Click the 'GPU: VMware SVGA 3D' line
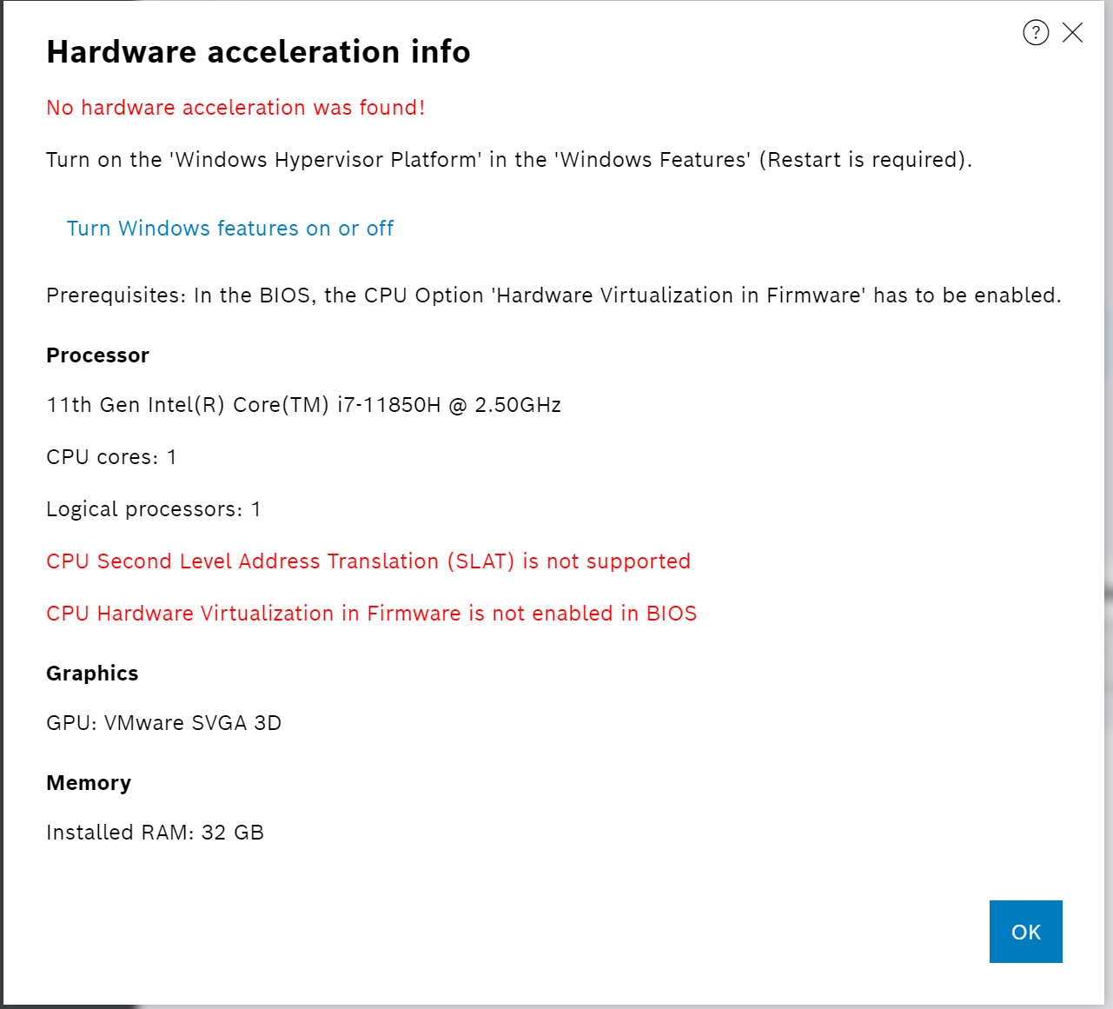The image size is (1113, 1009). coord(163,723)
